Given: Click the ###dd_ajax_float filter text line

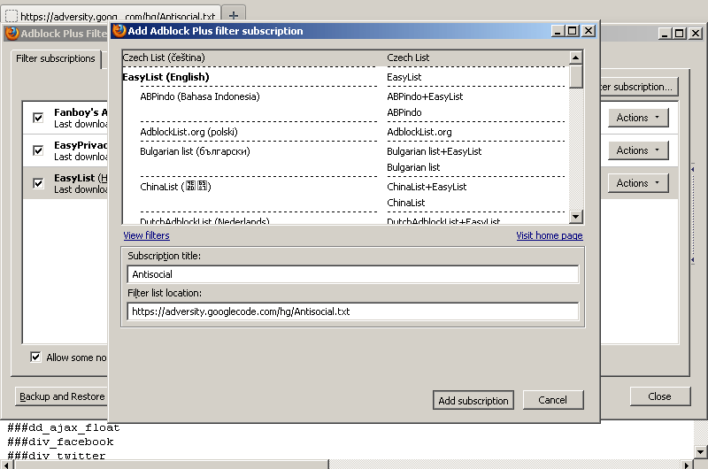Looking at the screenshot, I should coord(64,427).
